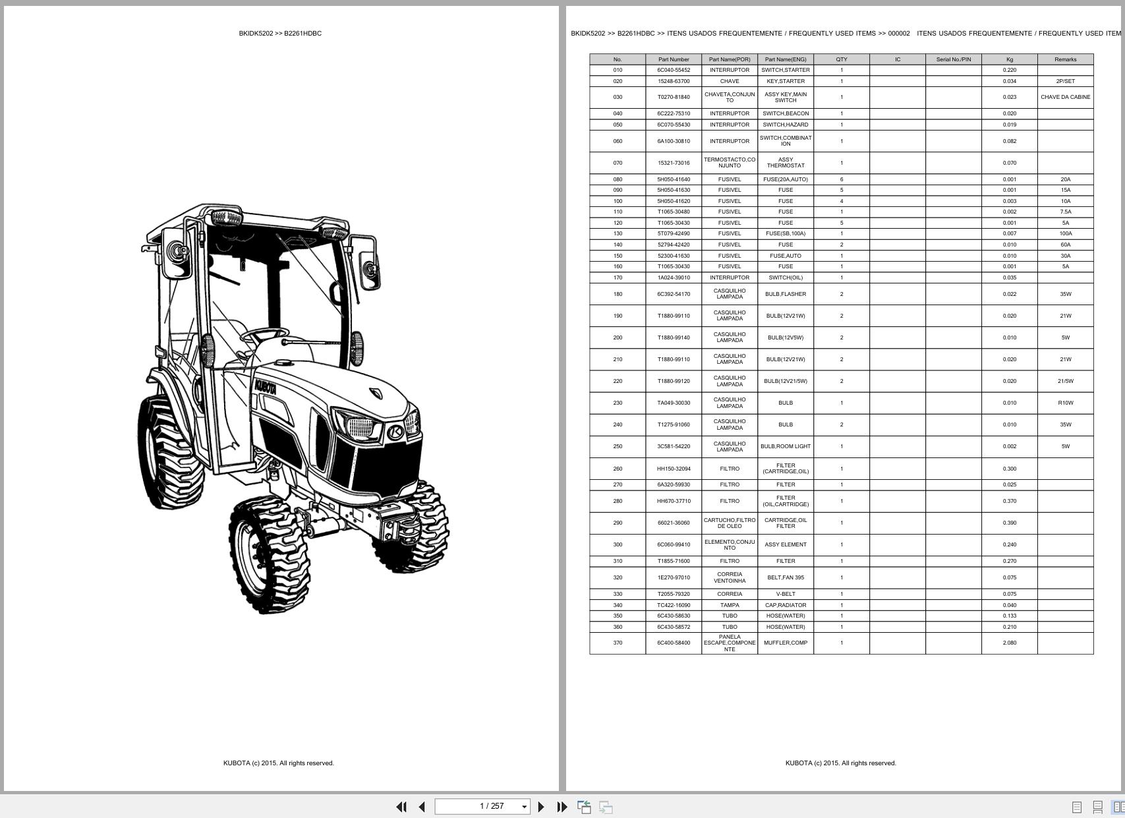Switch to continuous scrolling page view
This screenshot has width=1125, height=818.
point(1098,807)
